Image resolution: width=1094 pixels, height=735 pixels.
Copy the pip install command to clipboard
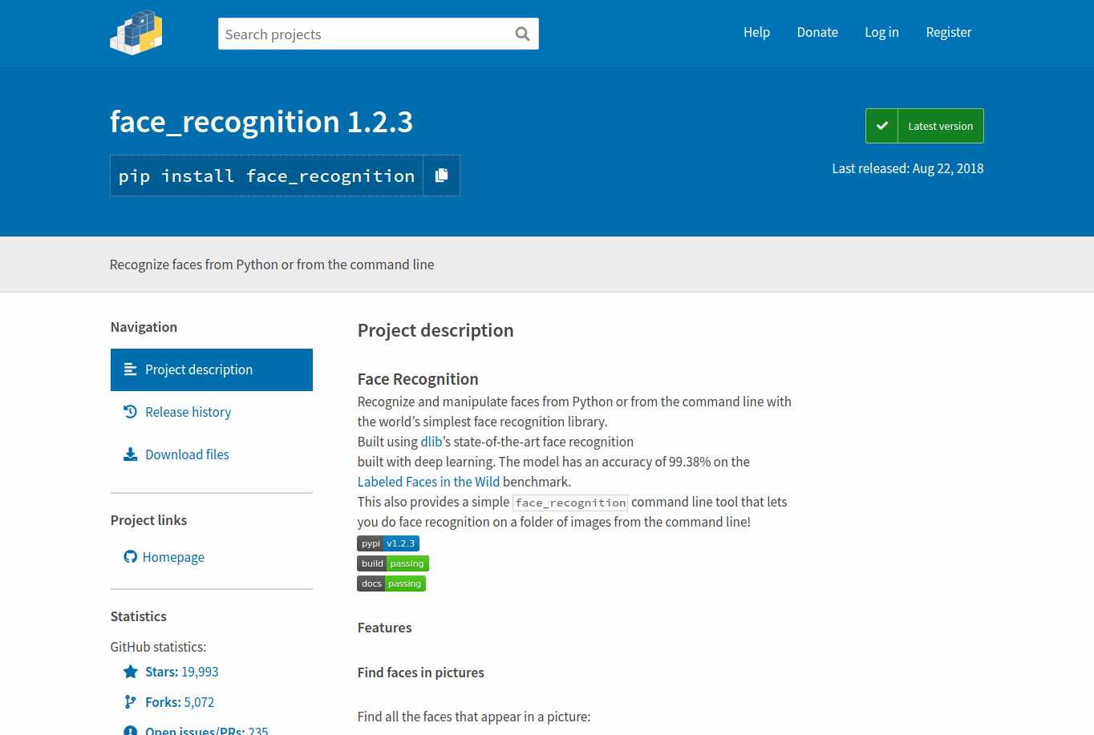[441, 176]
